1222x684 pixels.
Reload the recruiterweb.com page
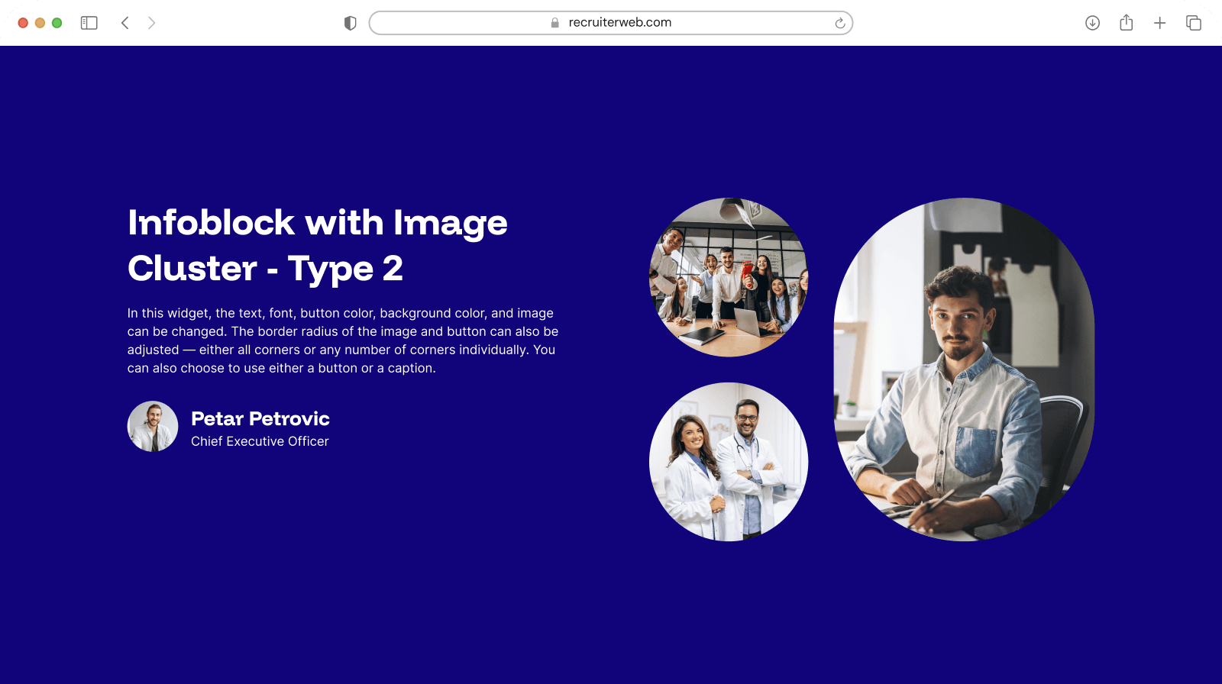839,23
